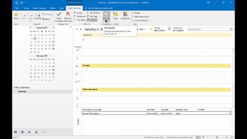
Task: Open the Categorize color dropdown
Action: point(125,17)
